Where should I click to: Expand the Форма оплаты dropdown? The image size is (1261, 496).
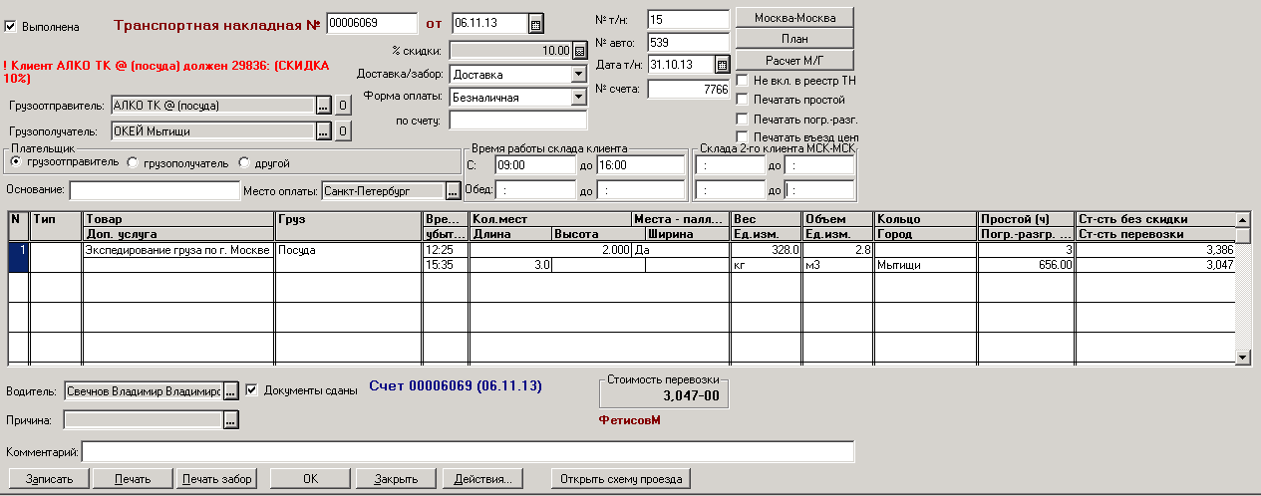point(578,97)
